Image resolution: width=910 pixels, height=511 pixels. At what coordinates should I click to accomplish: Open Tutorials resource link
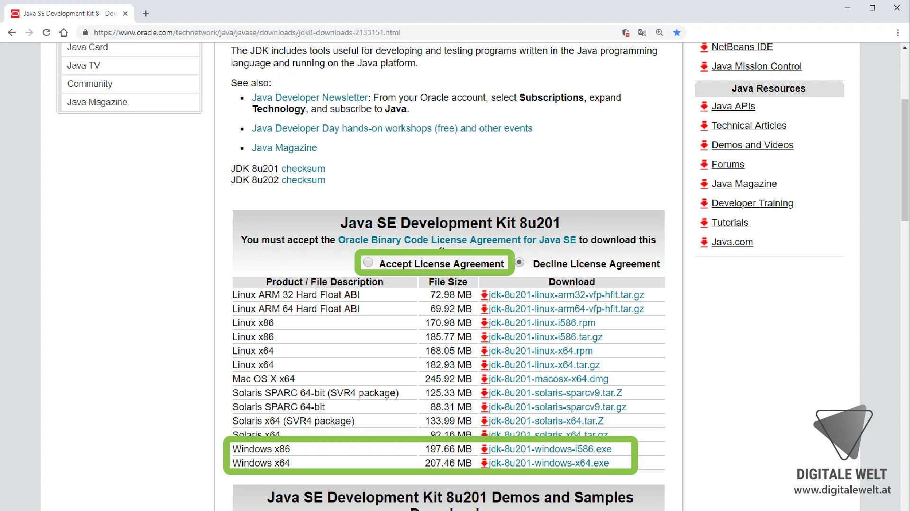click(730, 223)
